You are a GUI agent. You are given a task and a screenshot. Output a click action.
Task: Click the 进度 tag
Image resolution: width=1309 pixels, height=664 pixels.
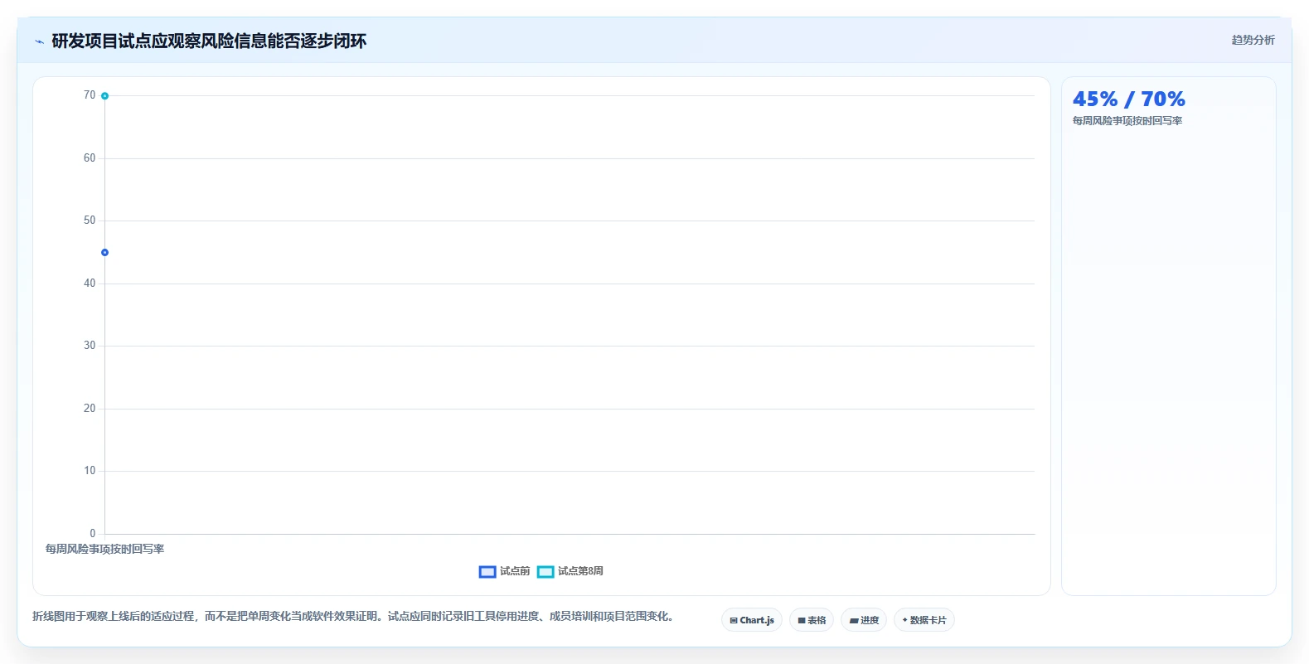(x=864, y=620)
